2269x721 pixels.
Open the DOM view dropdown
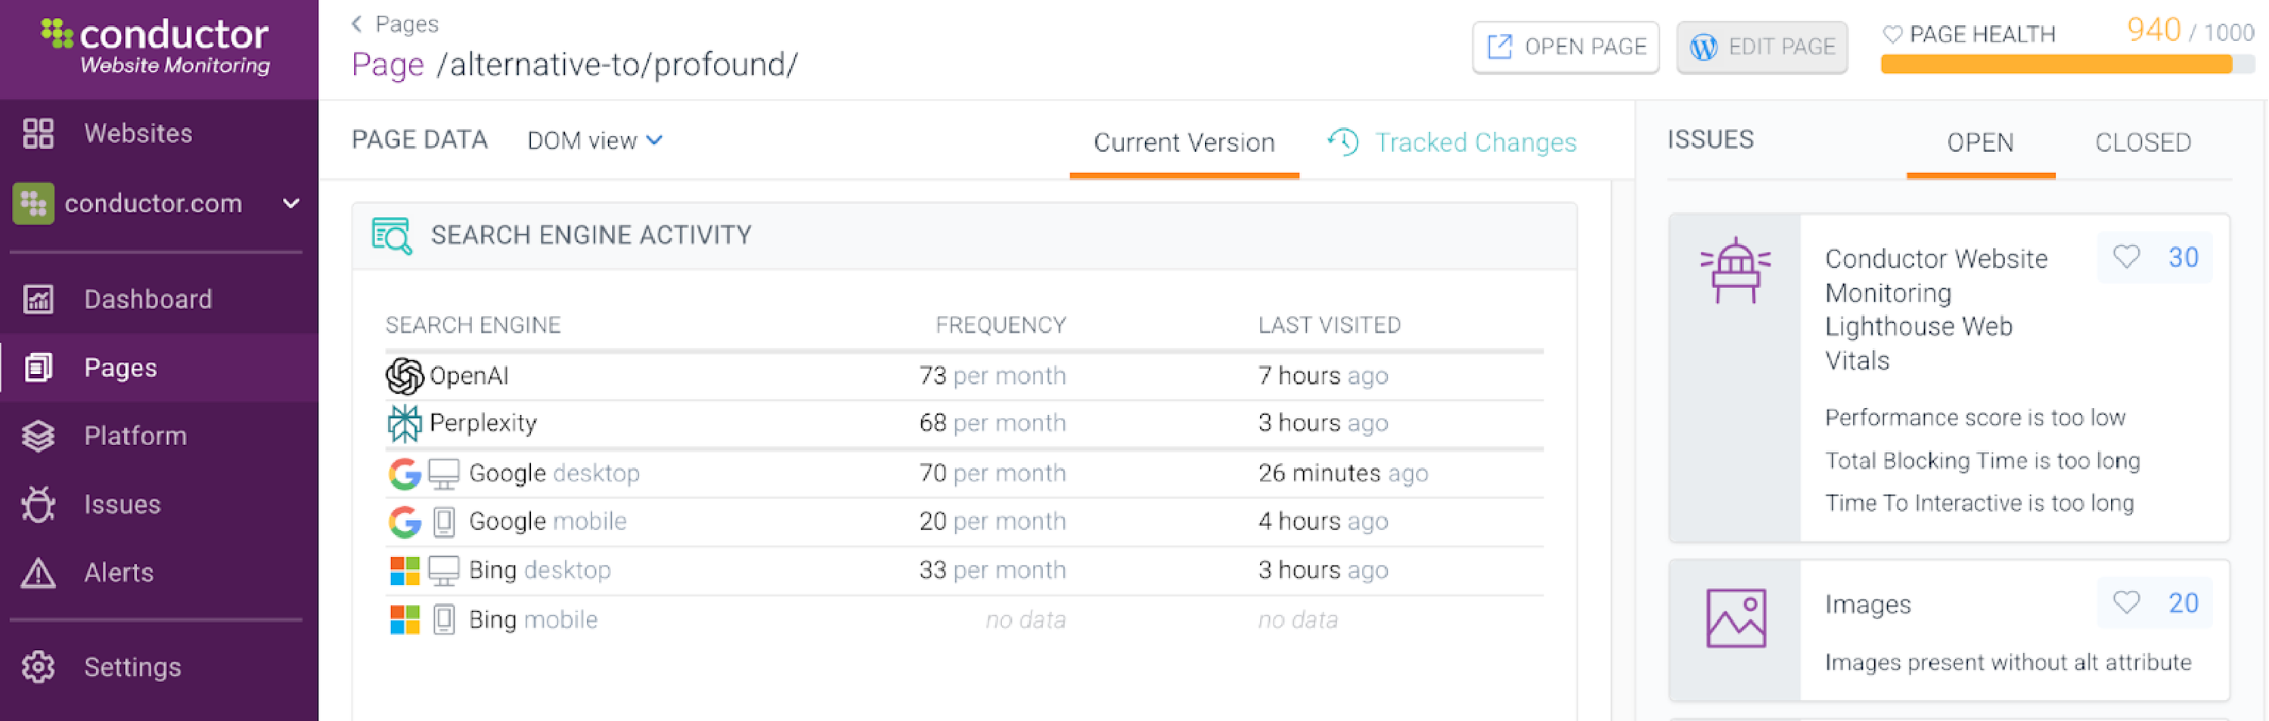[594, 141]
